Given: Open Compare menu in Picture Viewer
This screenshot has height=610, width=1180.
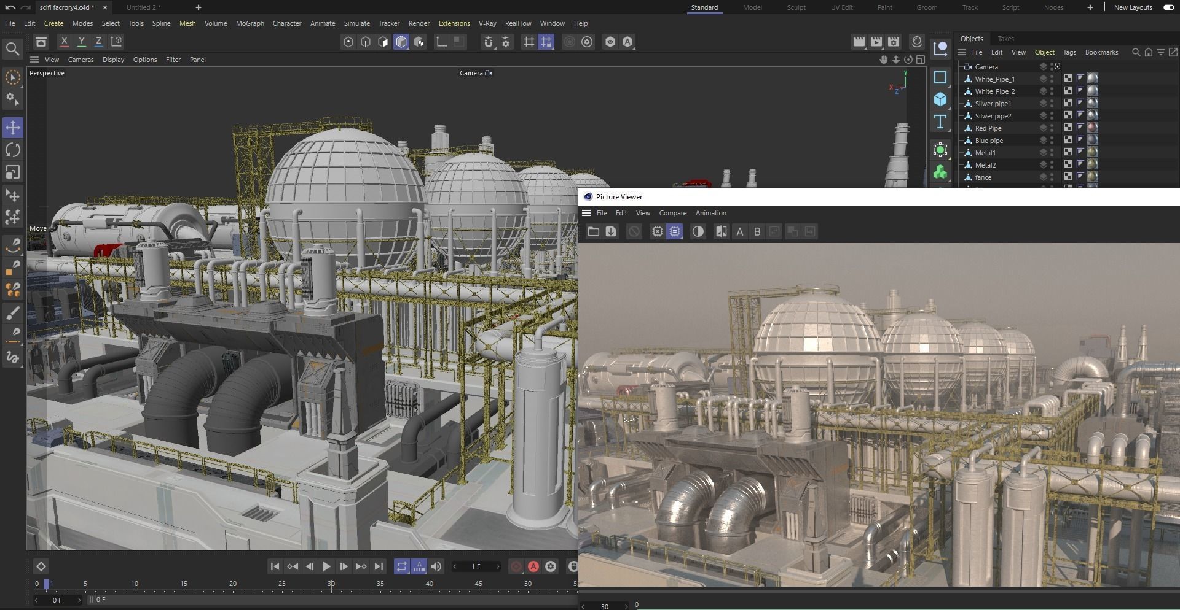Looking at the screenshot, I should (x=672, y=213).
